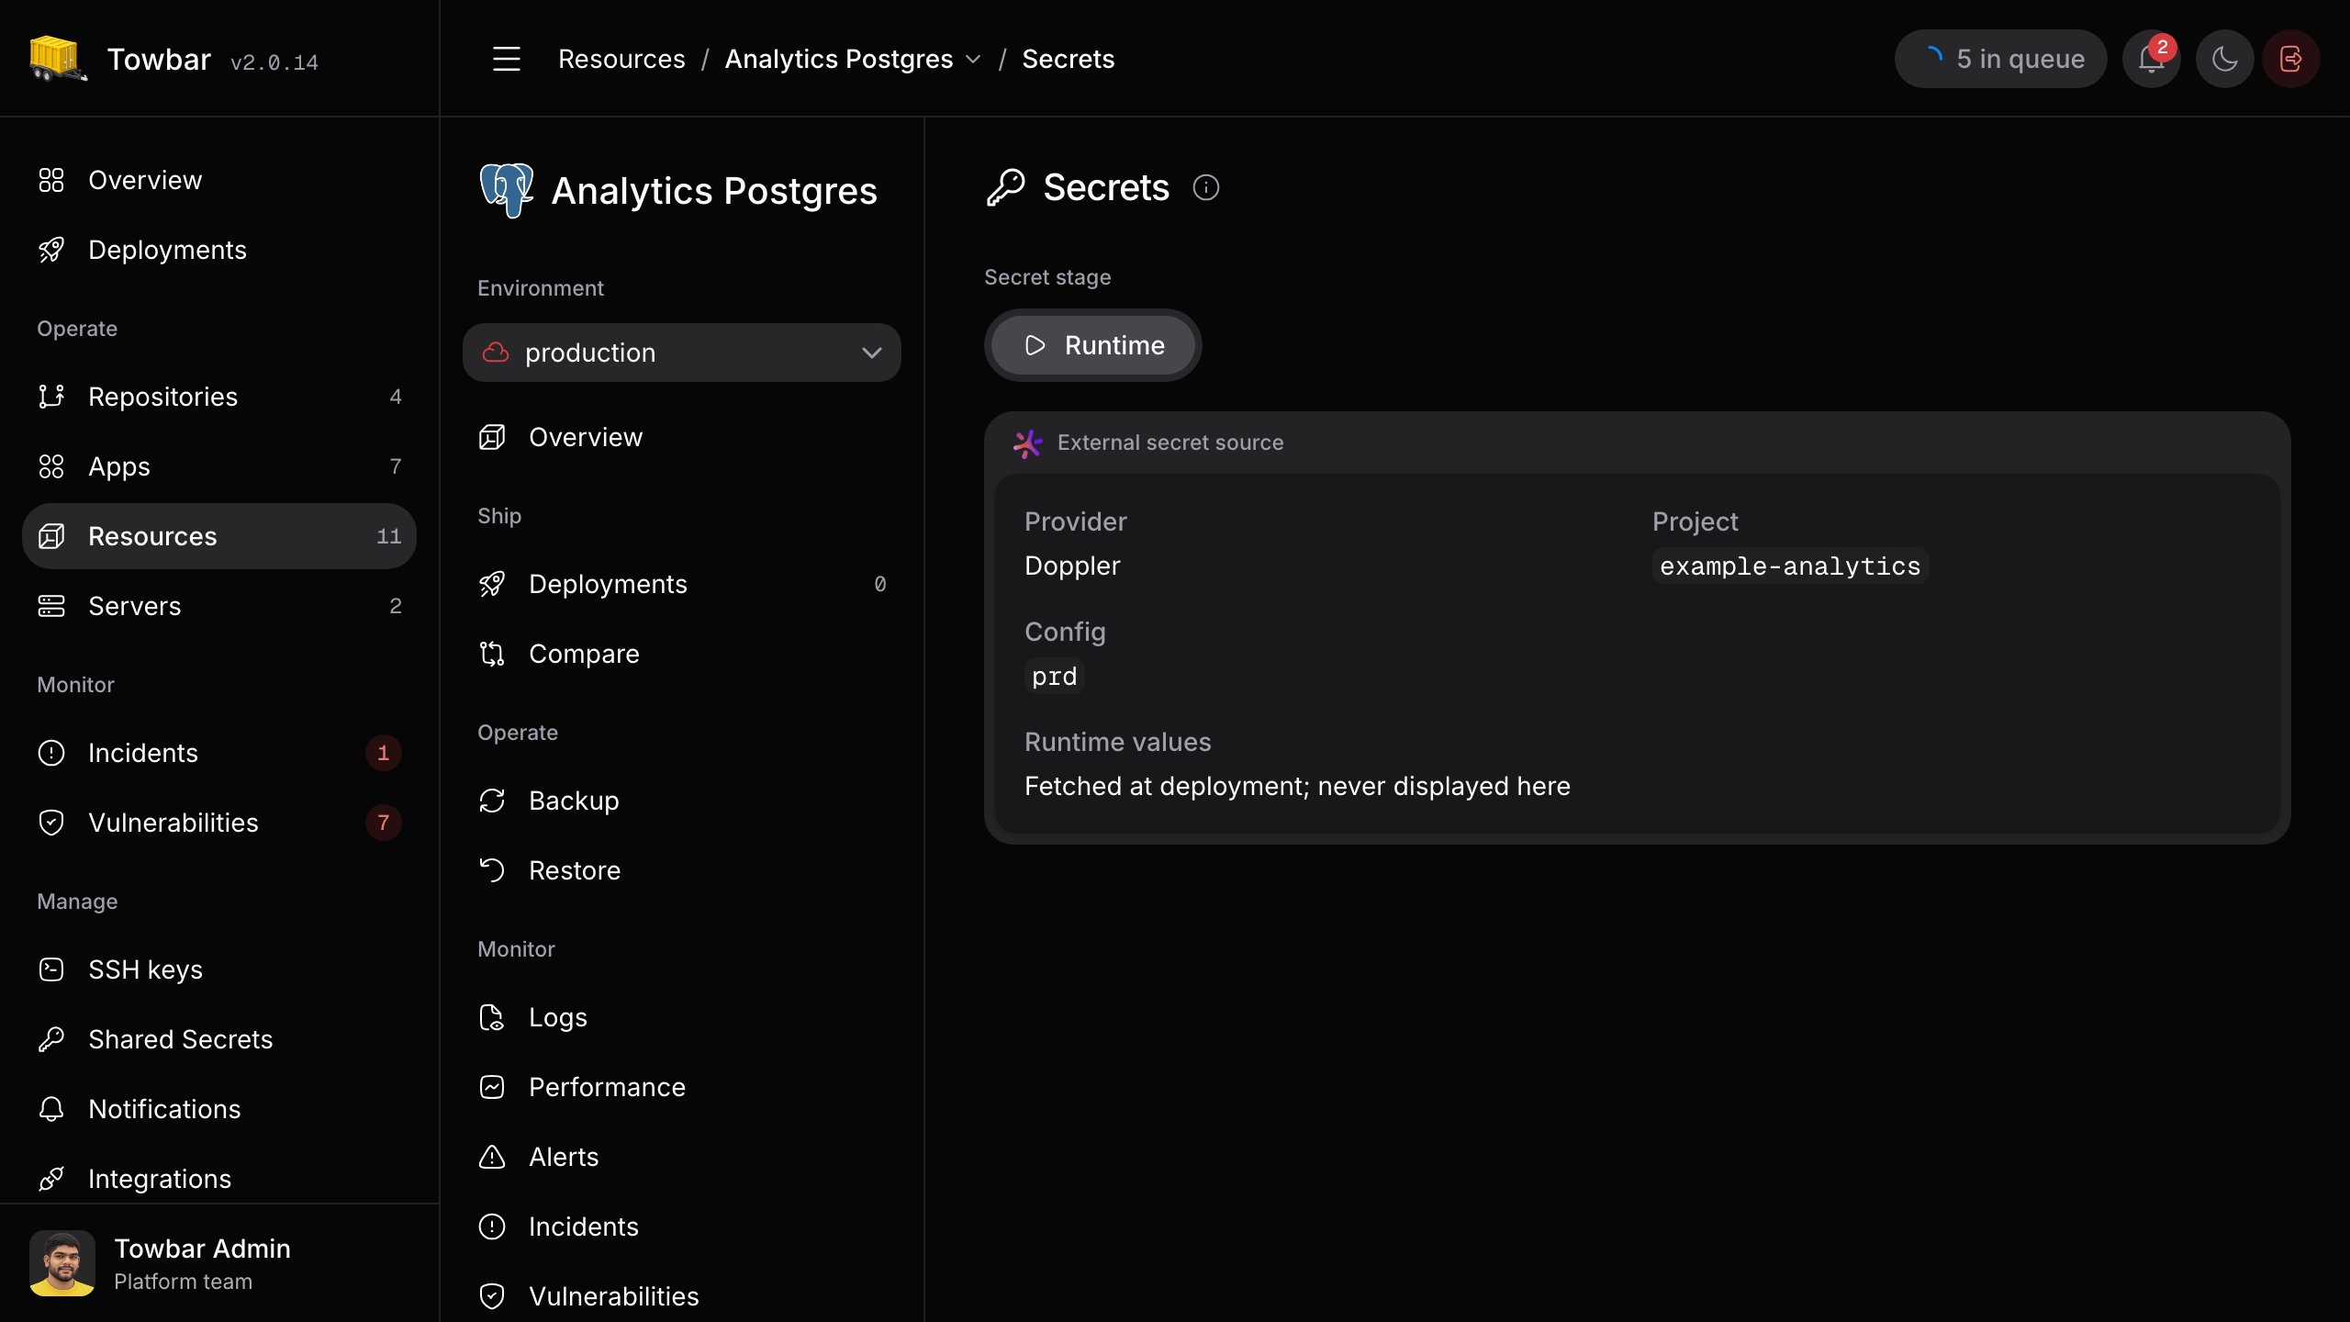
Task: Click the Restore undo icon
Action: pyautogui.click(x=492, y=870)
